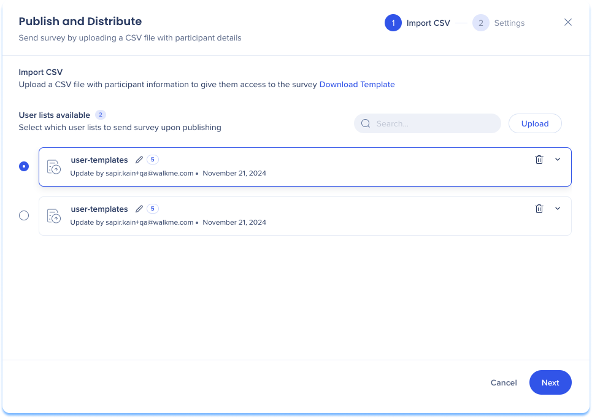Click the Next button

click(x=550, y=382)
